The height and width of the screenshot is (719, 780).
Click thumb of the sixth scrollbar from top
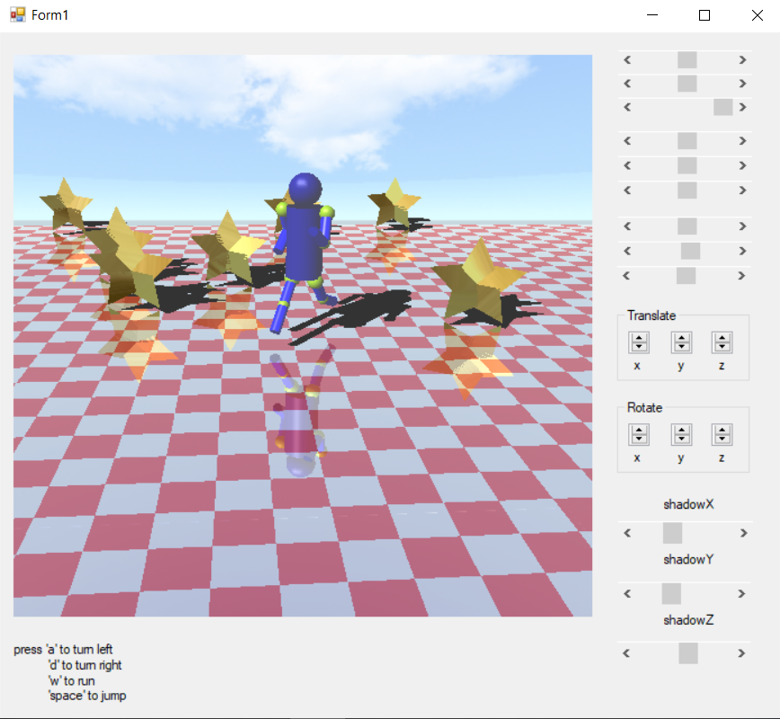687,190
